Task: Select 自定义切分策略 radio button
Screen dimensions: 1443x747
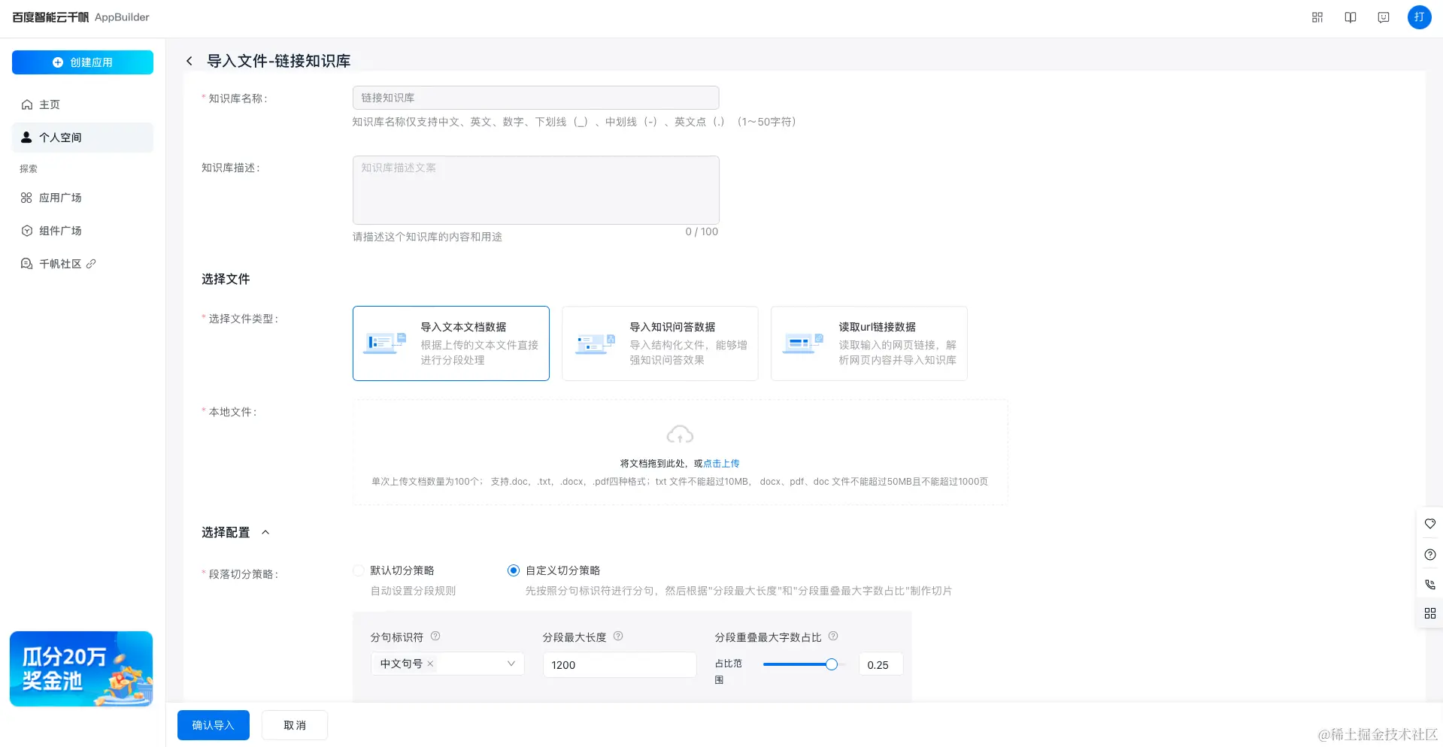Action: coord(514,570)
